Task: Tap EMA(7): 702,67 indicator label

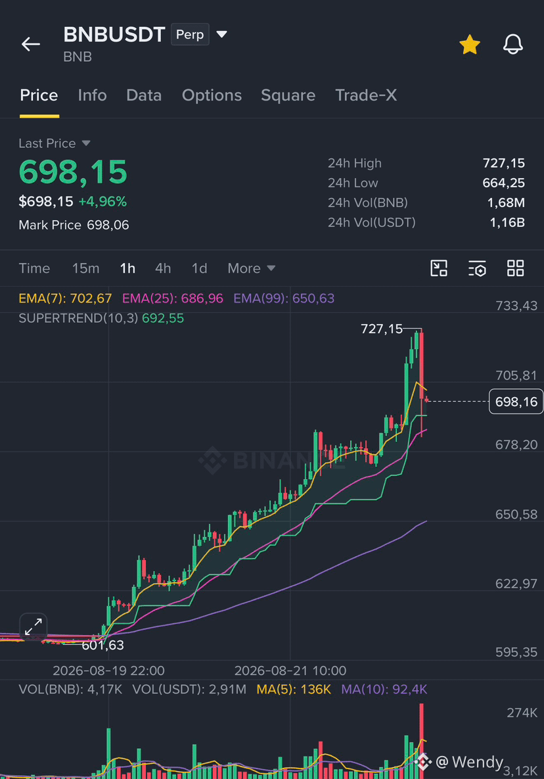Action: coord(65,298)
